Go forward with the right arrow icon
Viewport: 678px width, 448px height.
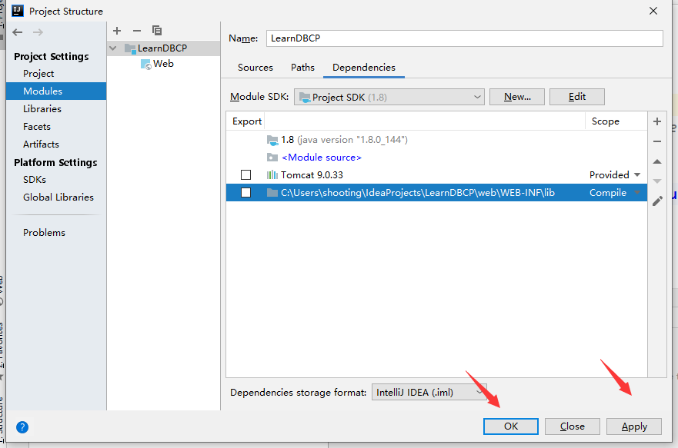(x=38, y=32)
